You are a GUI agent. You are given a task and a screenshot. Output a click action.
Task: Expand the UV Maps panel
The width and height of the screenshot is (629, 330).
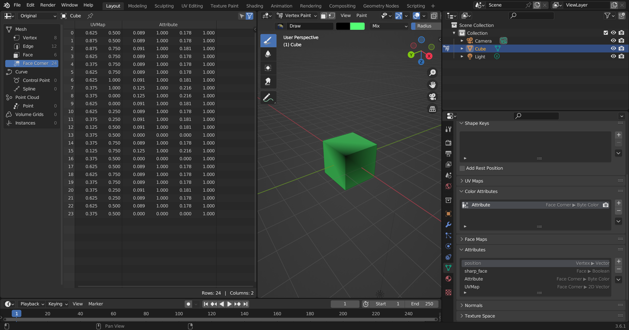(x=474, y=181)
